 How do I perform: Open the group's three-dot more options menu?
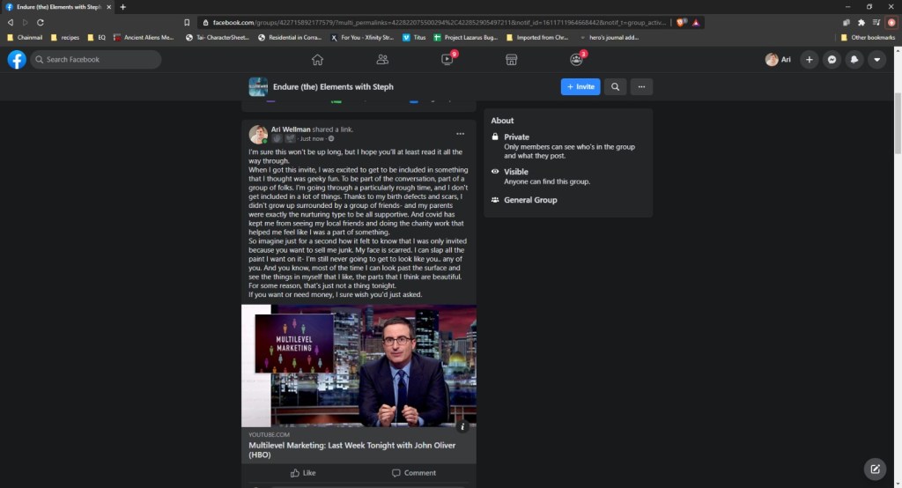pyautogui.click(x=641, y=86)
